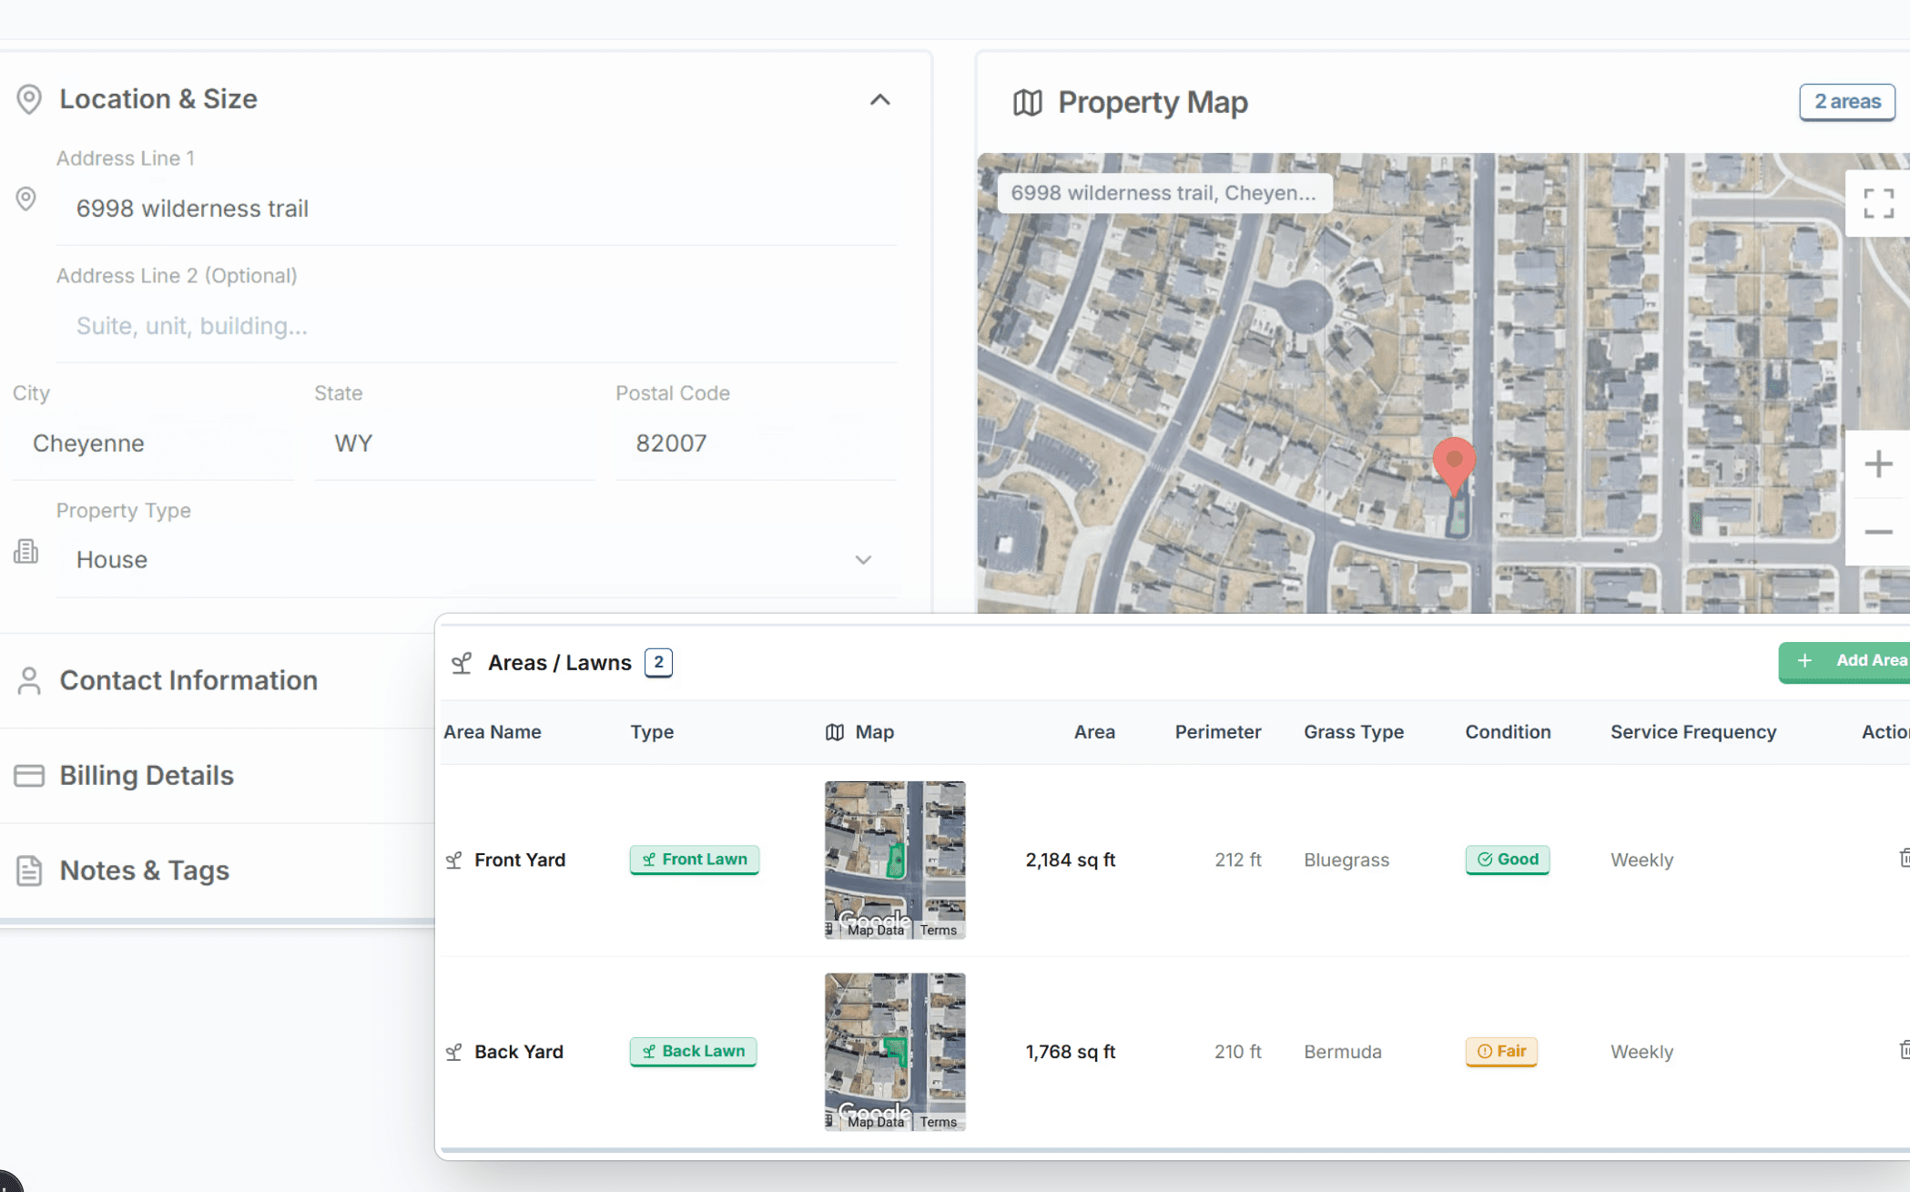Click the Notes & Tags document icon
This screenshot has width=1910, height=1192.
28,871
